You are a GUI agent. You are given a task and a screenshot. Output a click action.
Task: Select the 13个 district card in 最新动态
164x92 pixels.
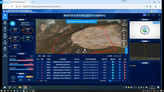[15, 30]
